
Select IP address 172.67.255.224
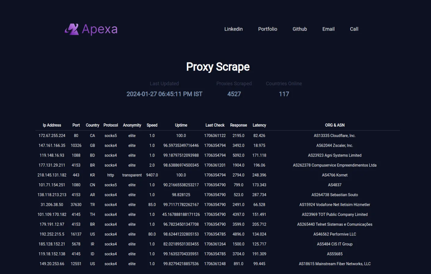pyautogui.click(x=52, y=135)
